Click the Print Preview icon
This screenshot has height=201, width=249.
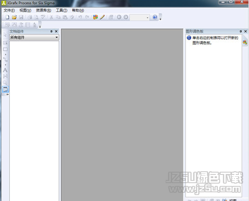pyautogui.click(x=37, y=17)
